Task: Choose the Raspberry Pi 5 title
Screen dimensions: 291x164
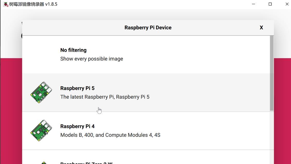Action: click(77, 88)
